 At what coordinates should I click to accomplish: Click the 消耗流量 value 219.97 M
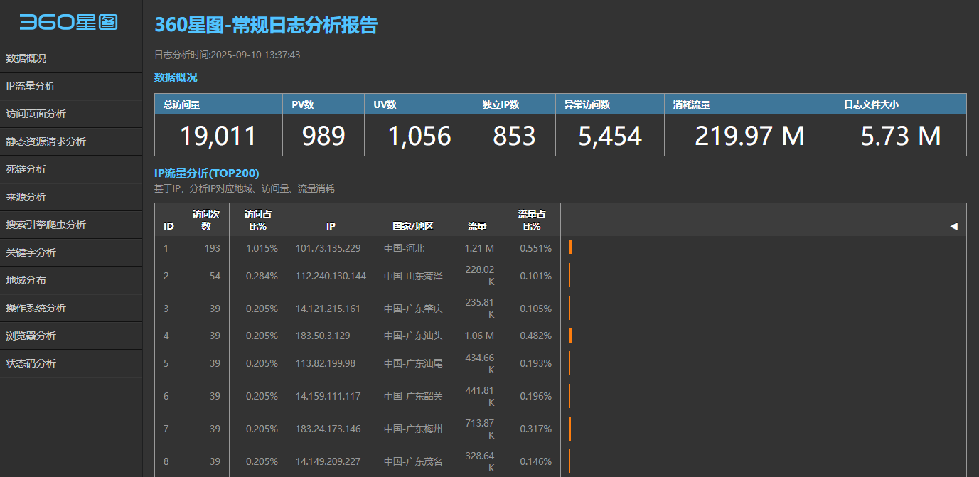coord(749,136)
